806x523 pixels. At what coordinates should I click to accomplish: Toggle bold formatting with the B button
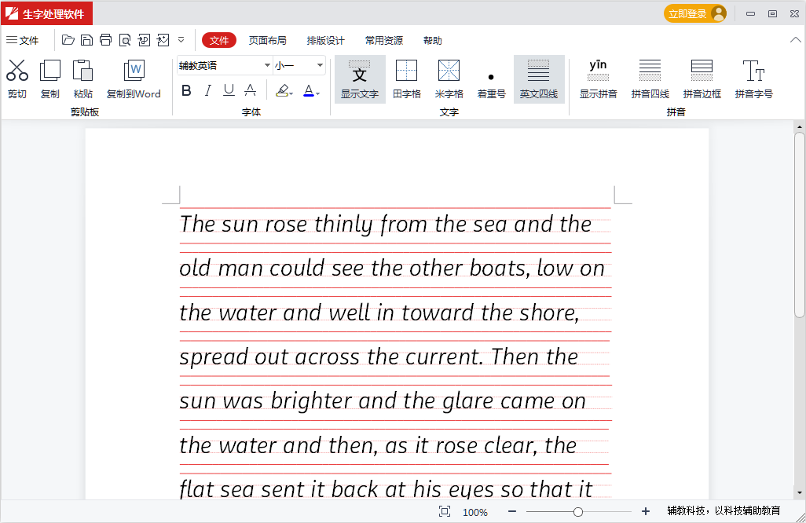pos(187,90)
